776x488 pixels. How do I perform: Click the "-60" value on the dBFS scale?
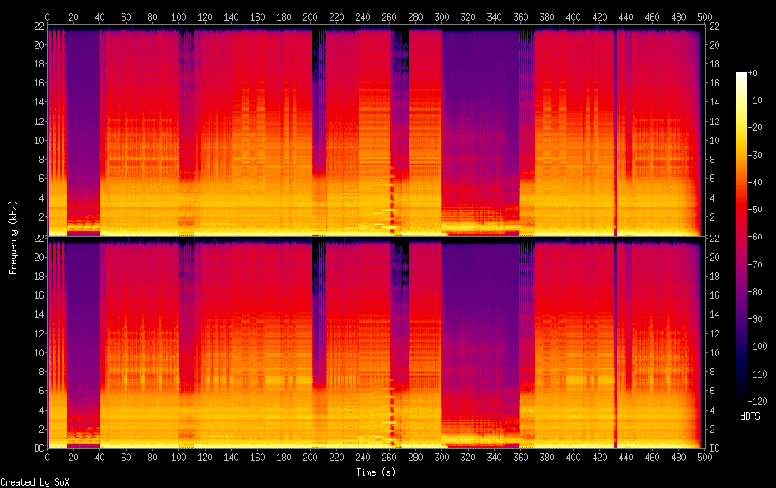click(x=755, y=237)
